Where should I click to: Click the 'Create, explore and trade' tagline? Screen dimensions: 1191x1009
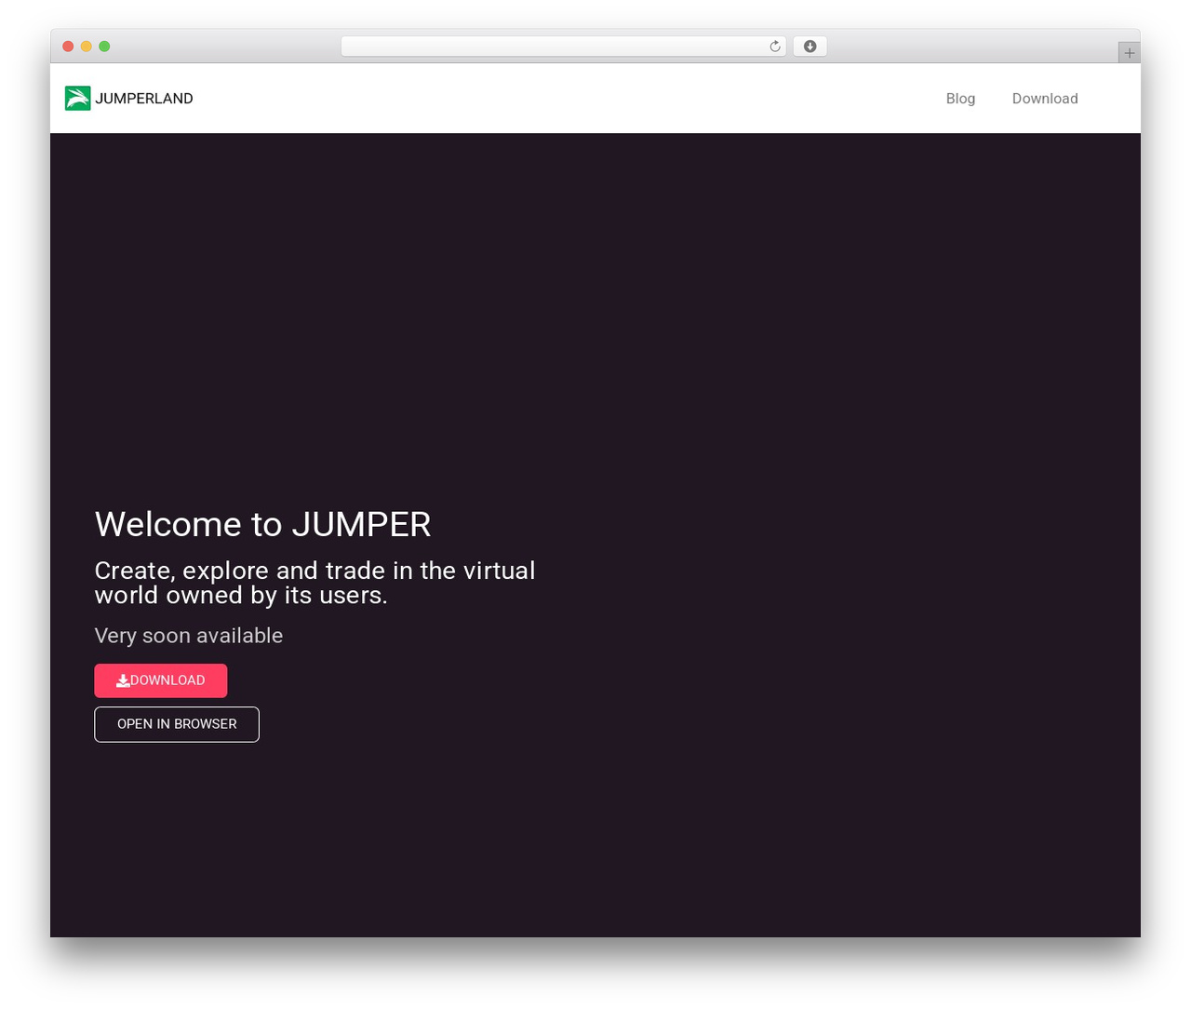pos(315,583)
